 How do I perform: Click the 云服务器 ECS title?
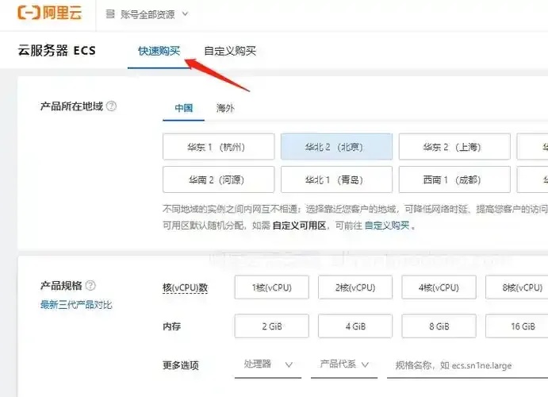56,51
